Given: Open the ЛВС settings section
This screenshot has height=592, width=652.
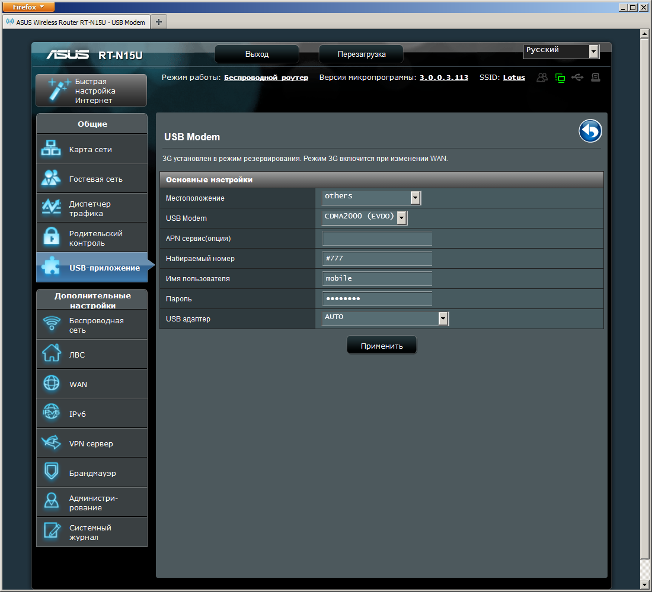Looking at the screenshot, I should pyautogui.click(x=92, y=355).
